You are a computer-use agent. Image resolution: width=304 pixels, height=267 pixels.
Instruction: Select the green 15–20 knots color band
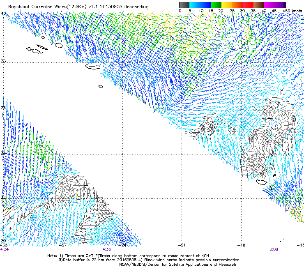[x=216, y=5]
